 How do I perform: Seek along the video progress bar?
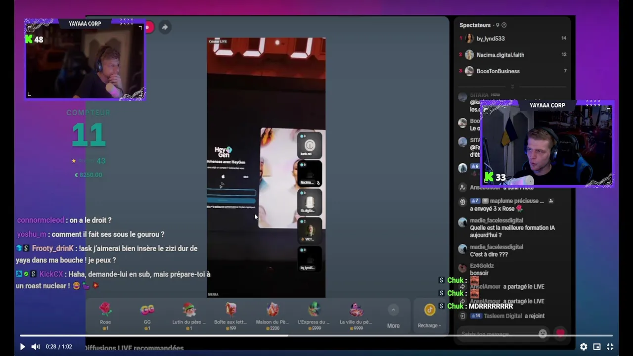tap(316, 336)
